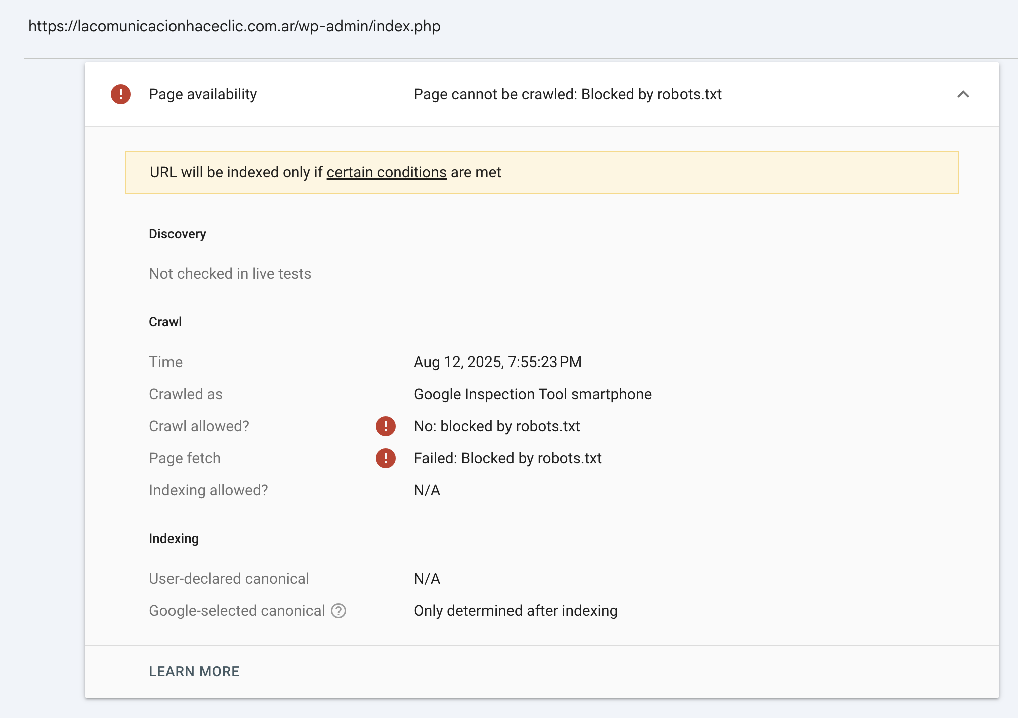1018x718 pixels.
Task: Click the 'Indexing' section heading
Action: point(174,538)
